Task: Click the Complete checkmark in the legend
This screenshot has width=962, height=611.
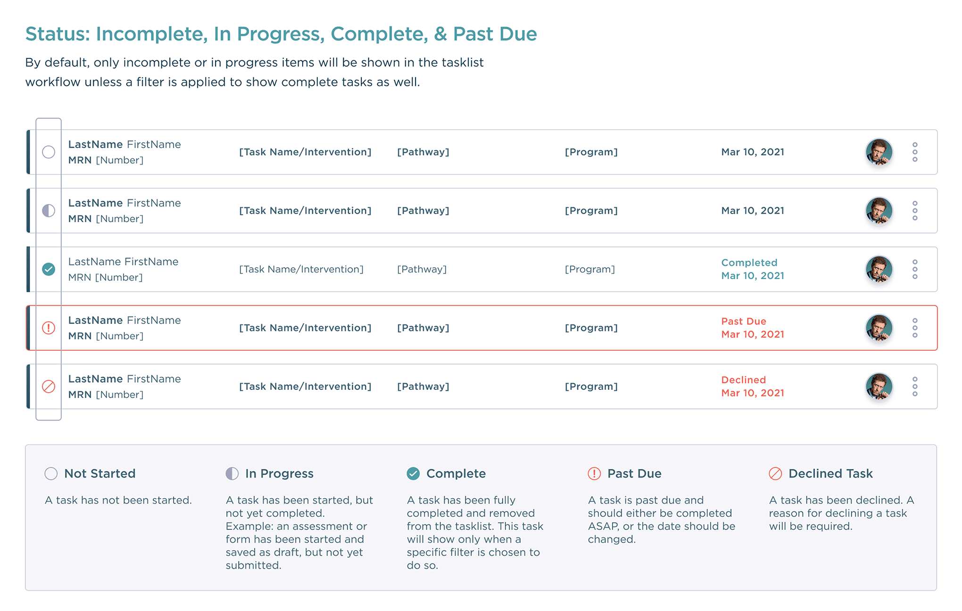Action: pyautogui.click(x=413, y=473)
